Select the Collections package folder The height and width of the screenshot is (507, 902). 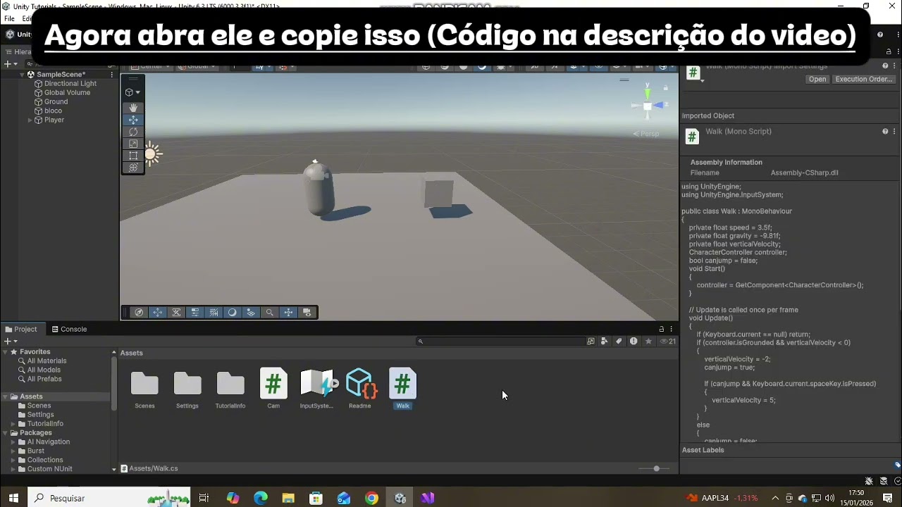tap(44, 461)
